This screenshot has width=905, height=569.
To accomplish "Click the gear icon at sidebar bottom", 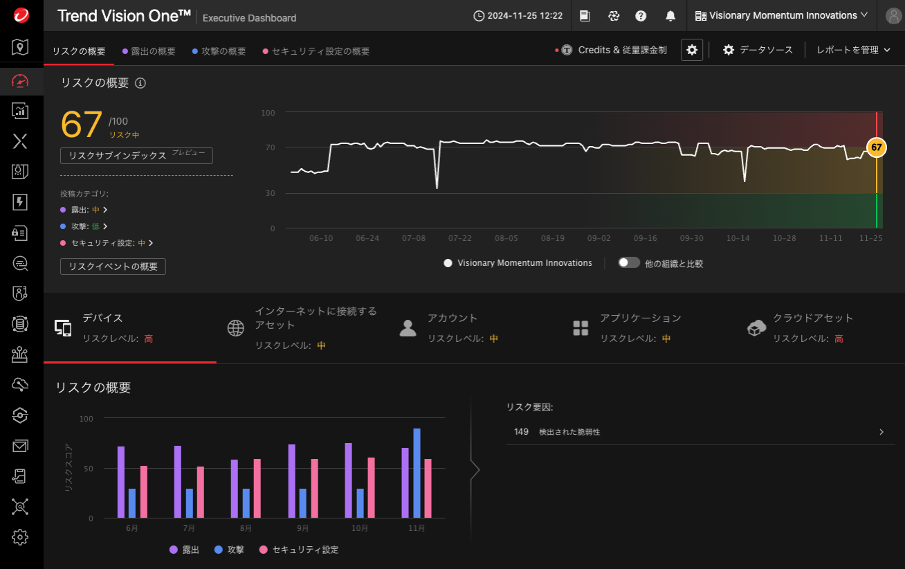I will tap(20, 536).
